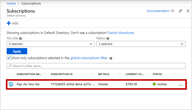192x110 pixels.
Task: Click the global subscriptions filter info icon
Action: [110, 58]
